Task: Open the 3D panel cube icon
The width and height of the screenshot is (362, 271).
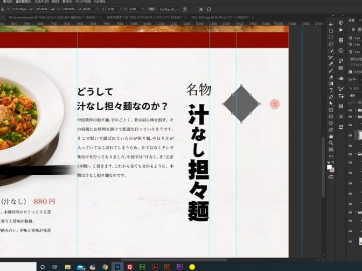Action: point(341,23)
